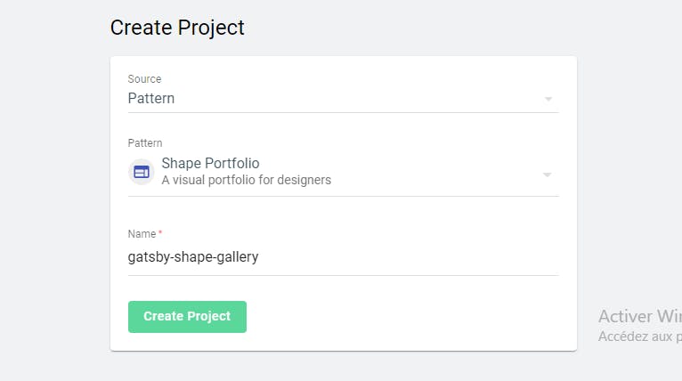
Task: Open the Source dropdown showing Pattern
Action: (x=343, y=99)
